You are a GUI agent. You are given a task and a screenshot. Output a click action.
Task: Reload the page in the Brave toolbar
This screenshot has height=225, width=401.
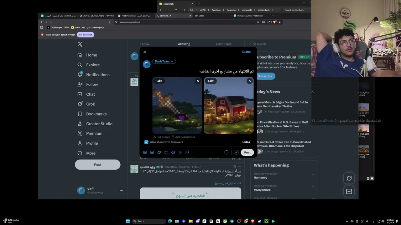[x=51, y=22]
